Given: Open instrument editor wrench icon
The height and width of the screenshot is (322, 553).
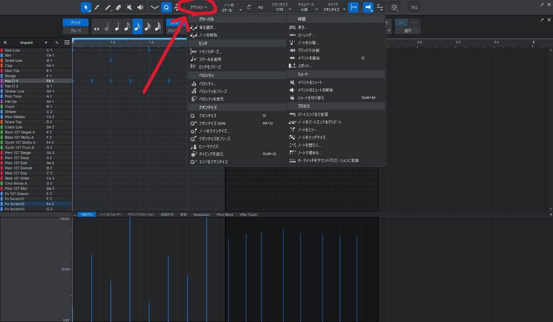Looking at the screenshot, I should [57, 42].
